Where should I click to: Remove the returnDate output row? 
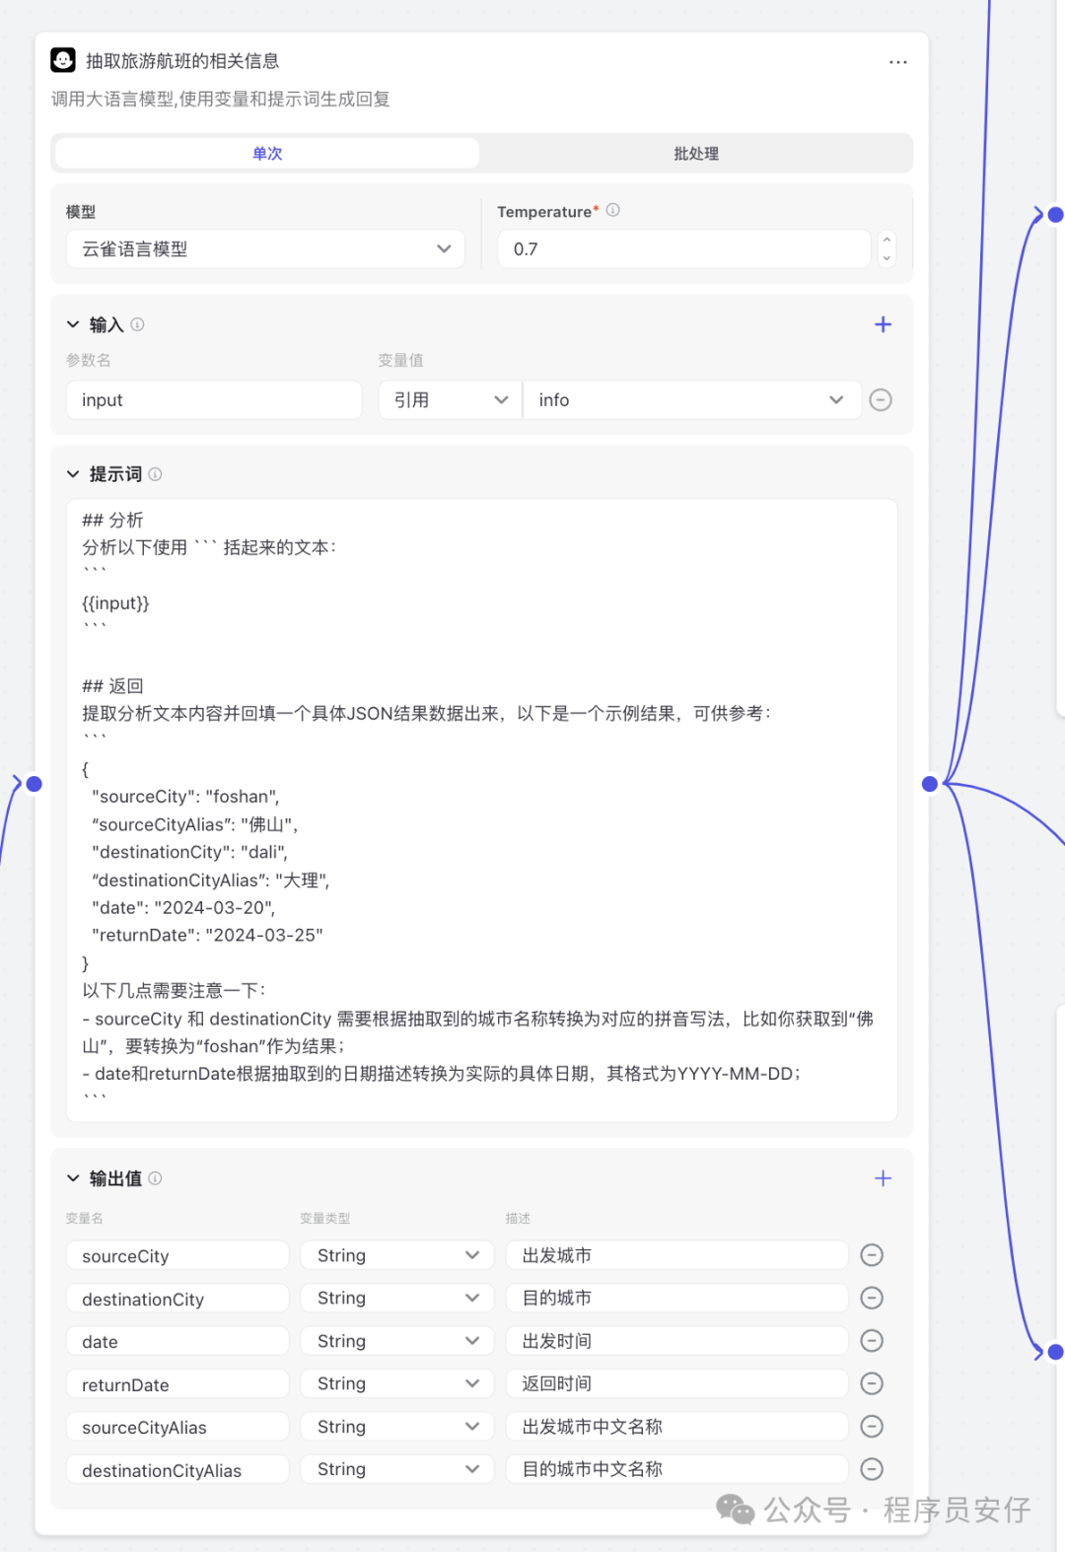tap(872, 1383)
